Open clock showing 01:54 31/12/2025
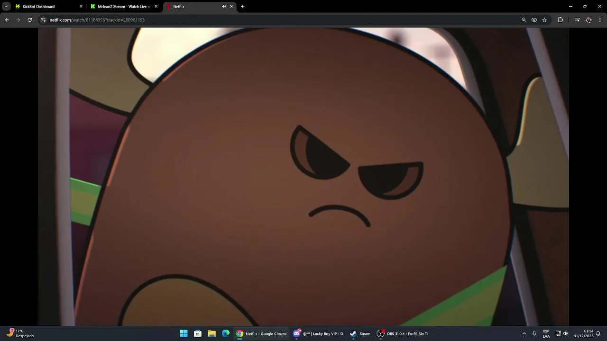Viewport: 607px width, 341px height. tap(583, 333)
